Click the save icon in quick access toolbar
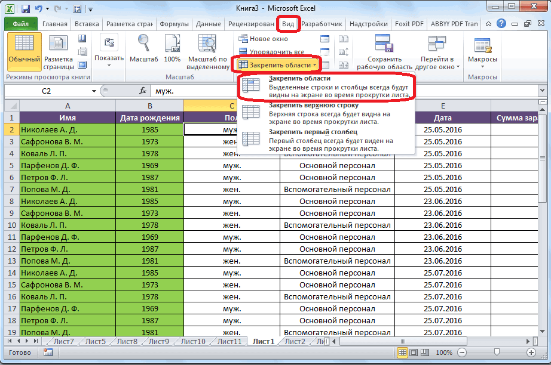 pyautogui.click(x=25, y=10)
